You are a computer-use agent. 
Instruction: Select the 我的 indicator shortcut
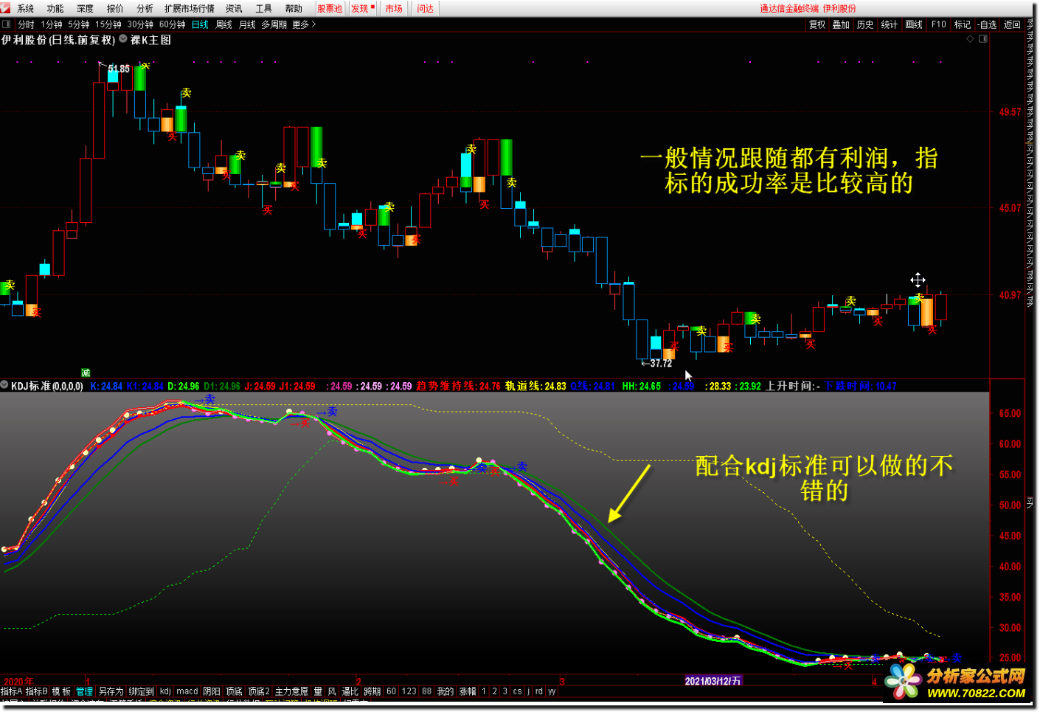[x=446, y=691]
